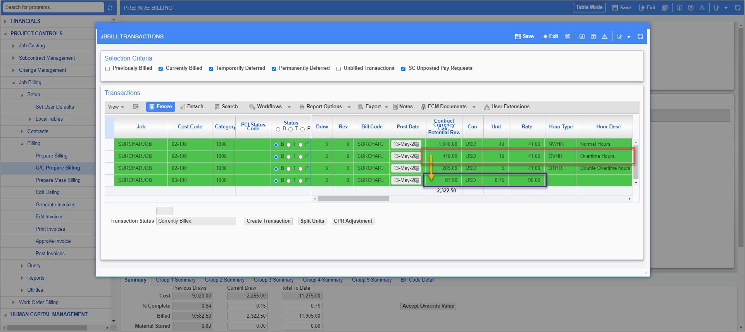Click the Create Transaction button
The height and width of the screenshot is (332, 745).
click(x=269, y=221)
